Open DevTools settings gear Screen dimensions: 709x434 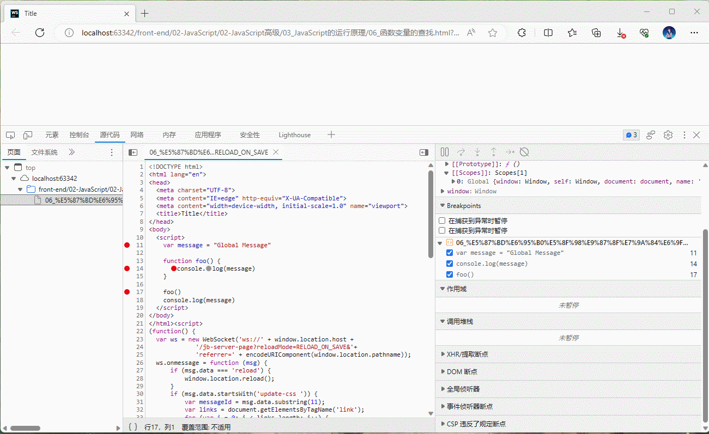pos(668,135)
